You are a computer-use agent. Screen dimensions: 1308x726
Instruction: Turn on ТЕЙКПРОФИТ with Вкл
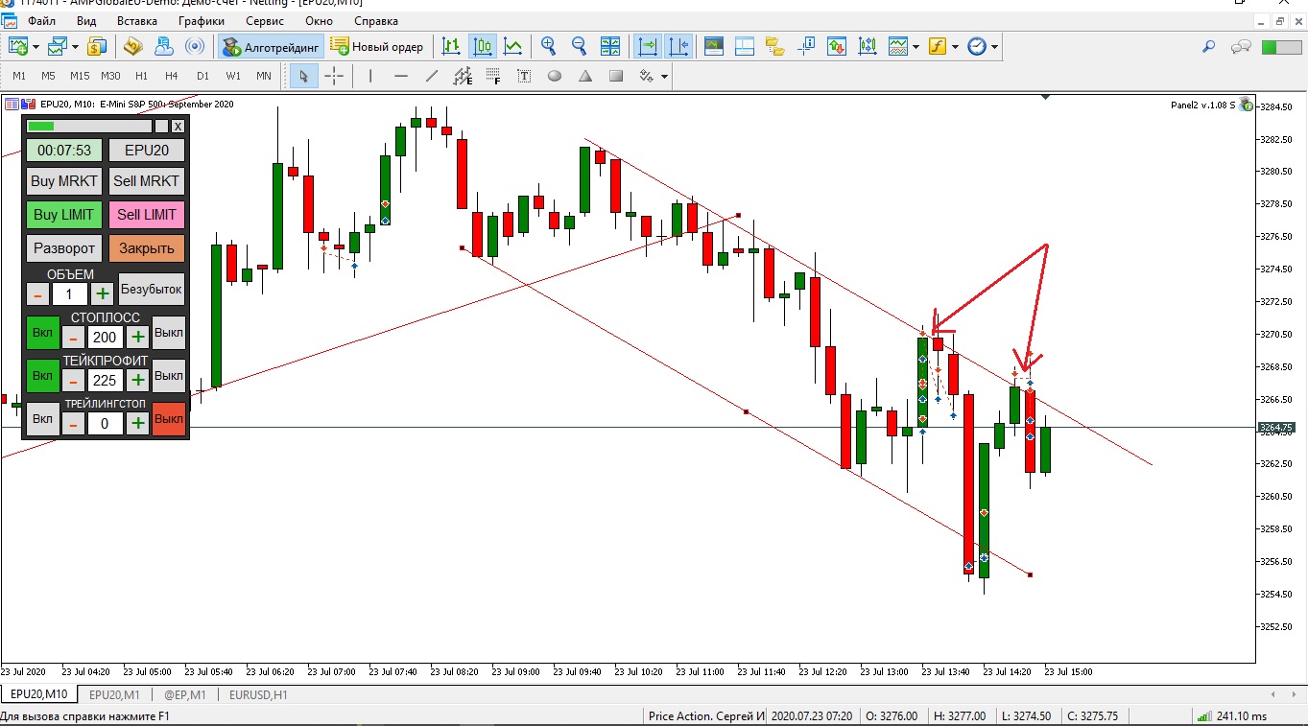pos(42,376)
